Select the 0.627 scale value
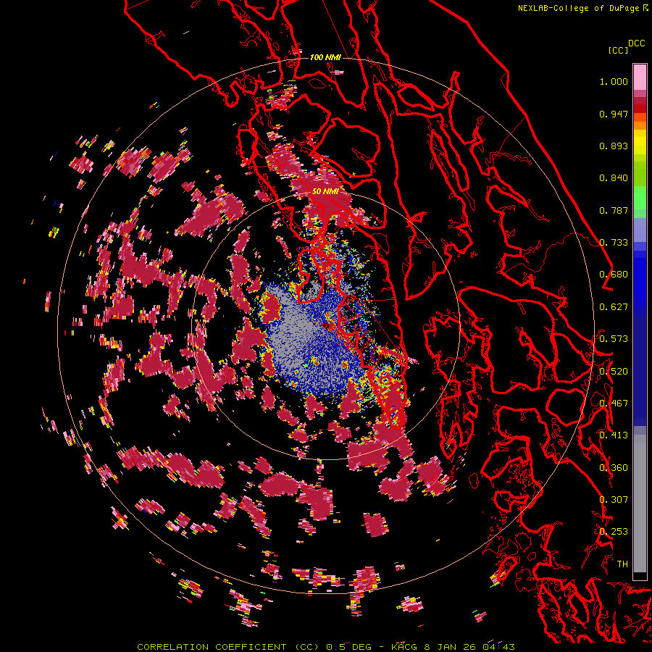This screenshot has width=652, height=652. coord(614,307)
